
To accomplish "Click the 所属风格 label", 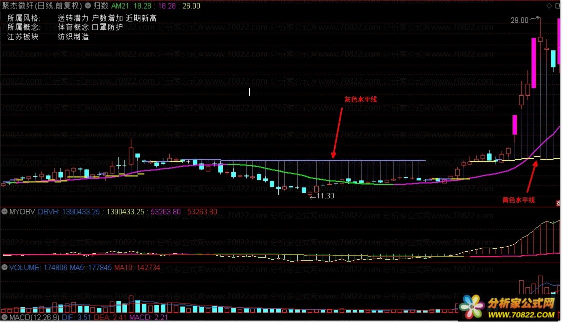I will pos(23,18).
